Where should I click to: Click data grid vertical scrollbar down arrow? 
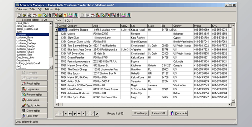coord(233,101)
